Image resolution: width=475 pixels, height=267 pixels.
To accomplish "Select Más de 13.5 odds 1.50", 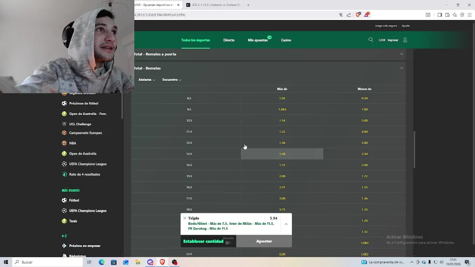I will (x=282, y=154).
